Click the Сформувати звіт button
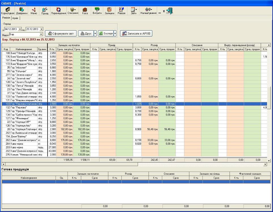This screenshot has height=212, width=273. (61, 33)
